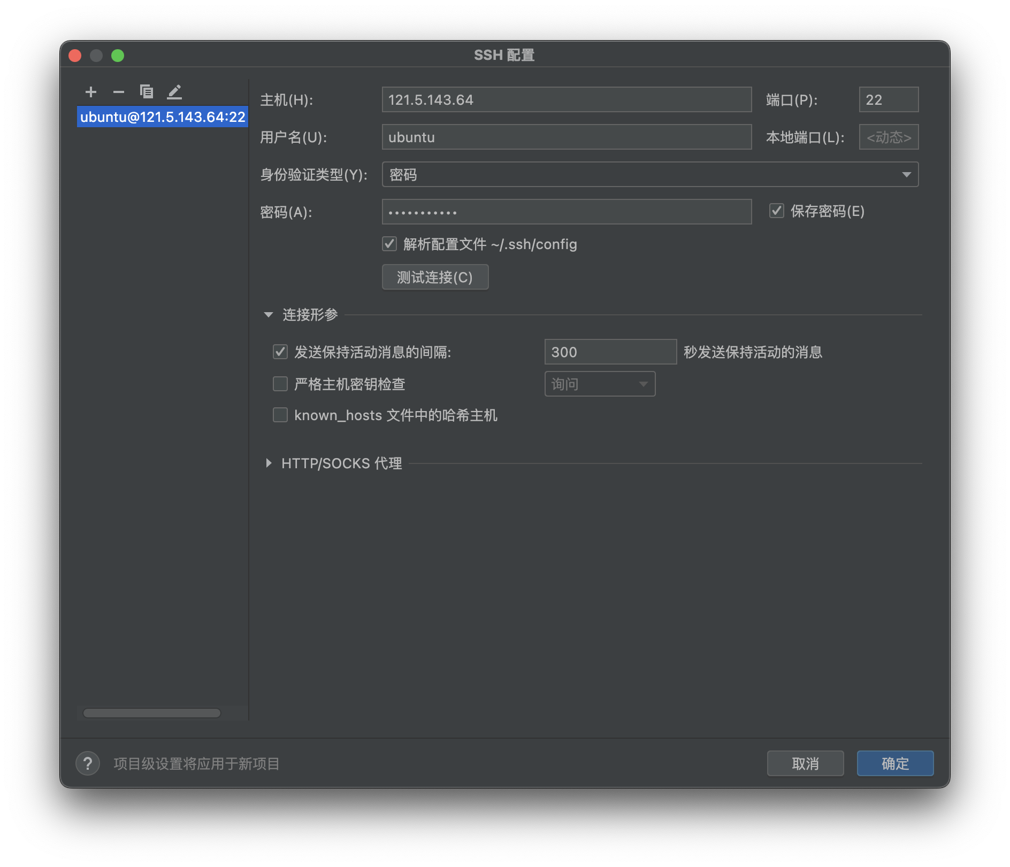
Task: Click the 主机 host input field
Action: pyautogui.click(x=567, y=99)
